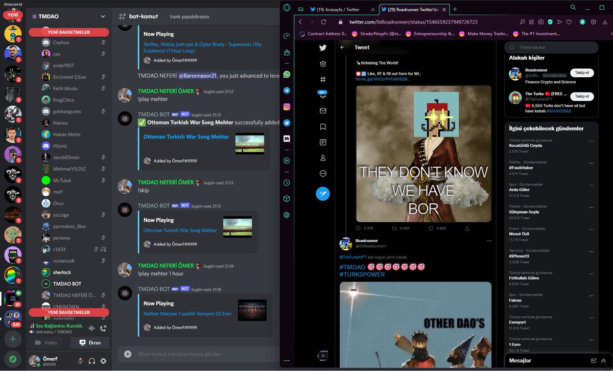This screenshot has height=371, width=613.
Task: Add a Discord server plus button
Action: point(13,339)
